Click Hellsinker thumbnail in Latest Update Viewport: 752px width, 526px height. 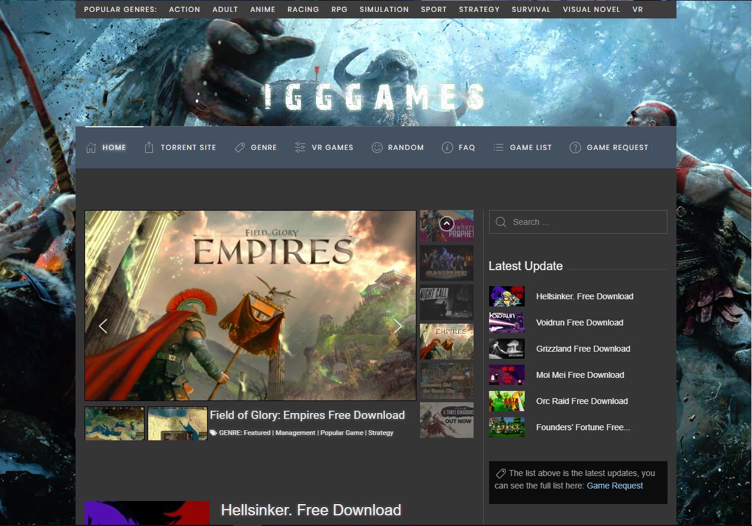coord(507,296)
